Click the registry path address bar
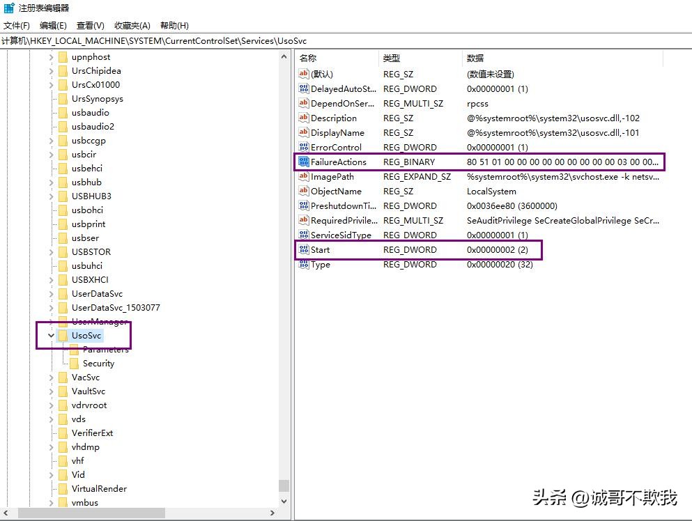 tap(209, 41)
